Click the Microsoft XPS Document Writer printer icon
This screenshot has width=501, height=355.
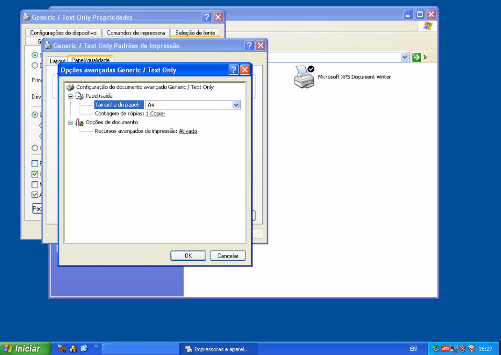point(303,76)
